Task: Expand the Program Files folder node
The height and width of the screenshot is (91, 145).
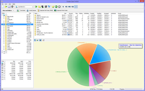Action: (4, 32)
